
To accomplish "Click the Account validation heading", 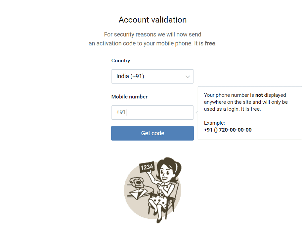I will click(152, 20).
